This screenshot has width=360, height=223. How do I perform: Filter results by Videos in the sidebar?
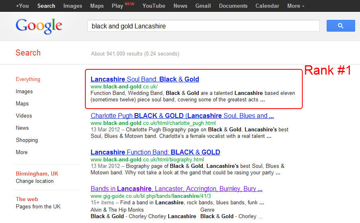click(x=24, y=116)
